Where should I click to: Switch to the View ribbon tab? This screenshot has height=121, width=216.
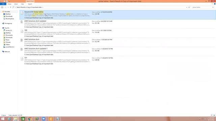point(22,4)
